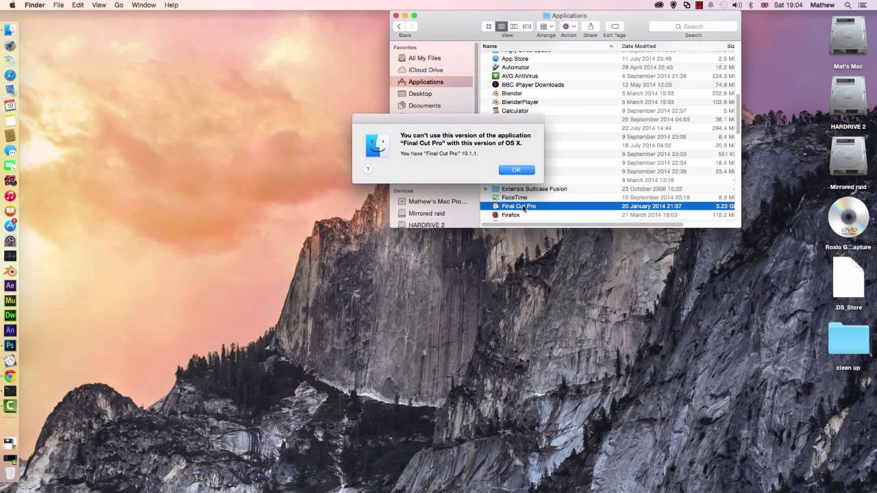Click the Edit Tags toolbar button
The image size is (877, 493).
point(615,27)
